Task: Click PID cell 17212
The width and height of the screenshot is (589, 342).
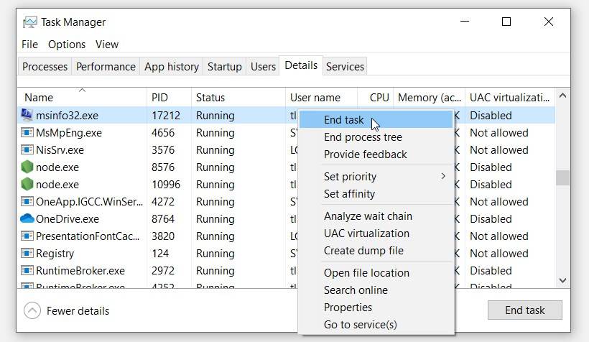Action: click(166, 116)
